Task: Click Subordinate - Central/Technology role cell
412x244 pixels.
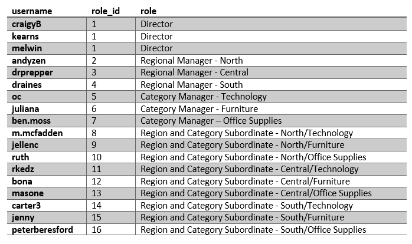Action: (249, 169)
